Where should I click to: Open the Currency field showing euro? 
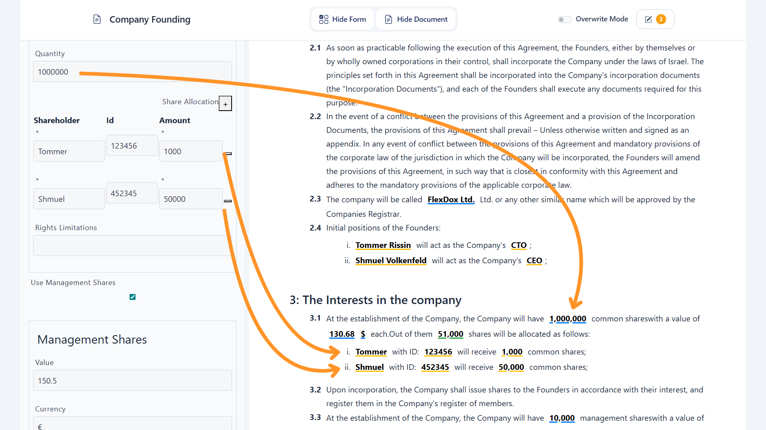point(132,424)
